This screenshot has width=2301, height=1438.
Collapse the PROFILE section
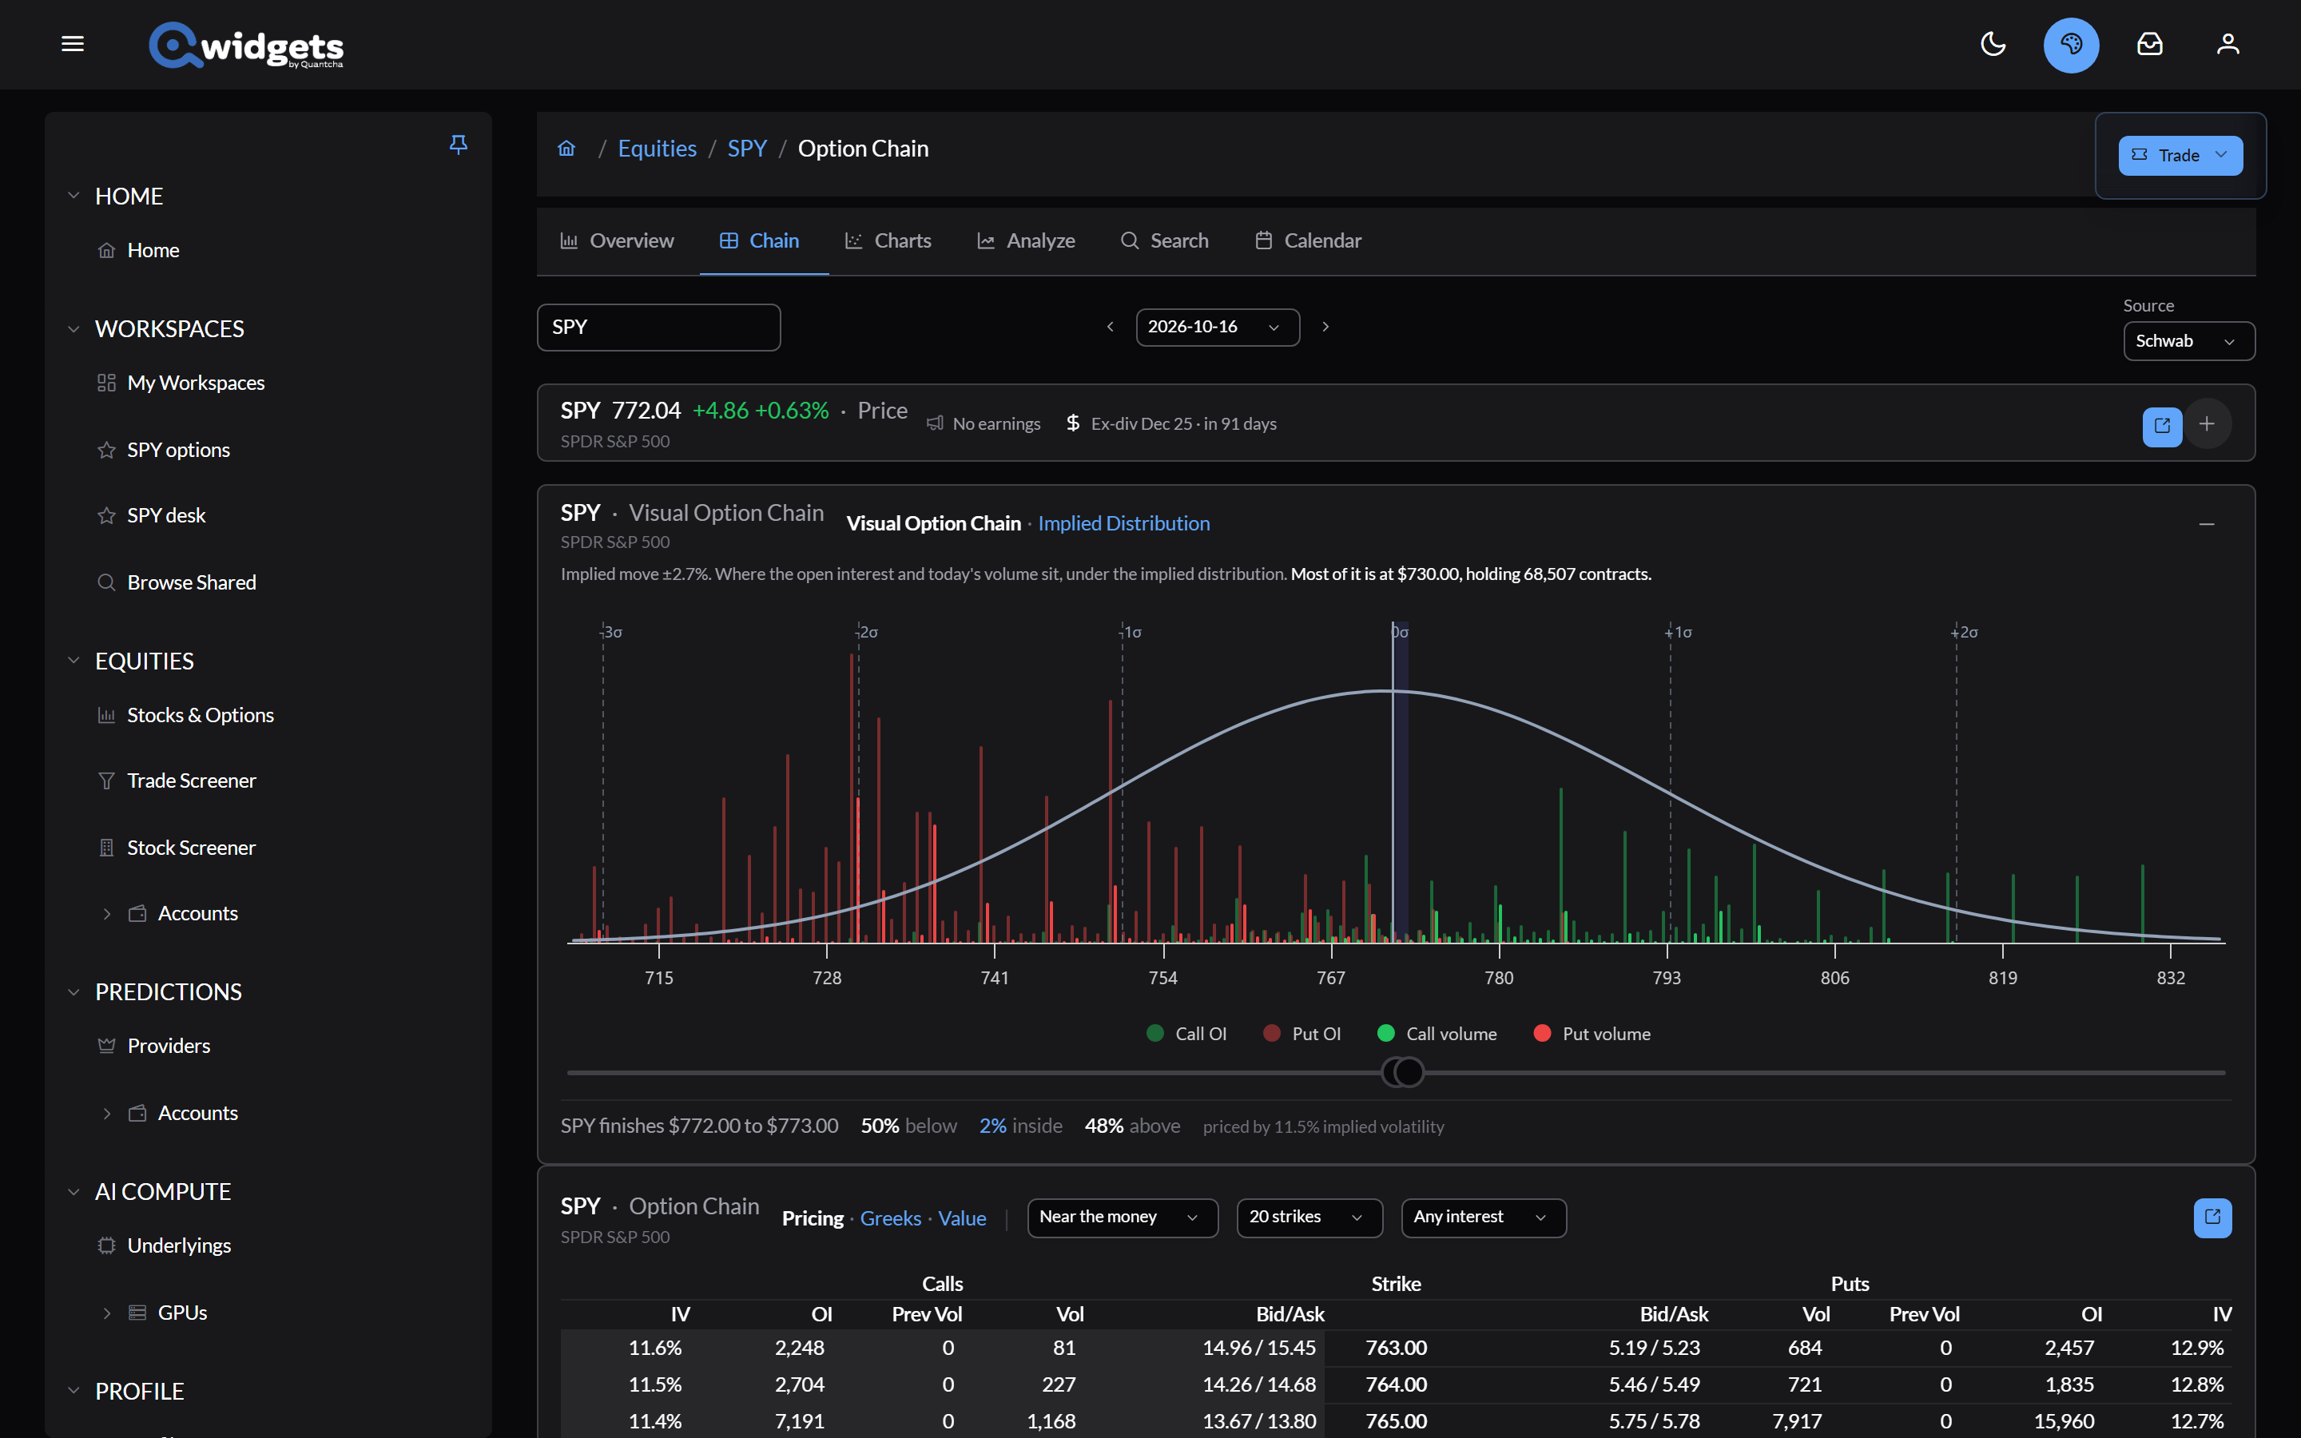pyautogui.click(x=74, y=1390)
